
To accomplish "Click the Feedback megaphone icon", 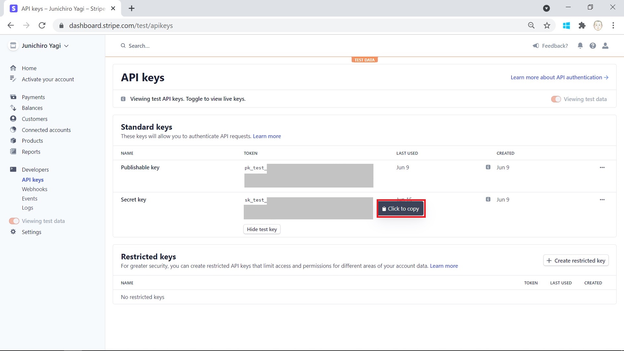I will (536, 46).
